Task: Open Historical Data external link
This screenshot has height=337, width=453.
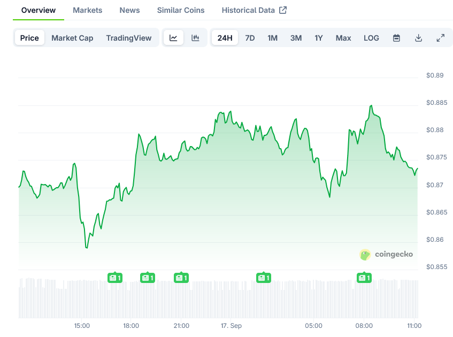Action: 254,10
